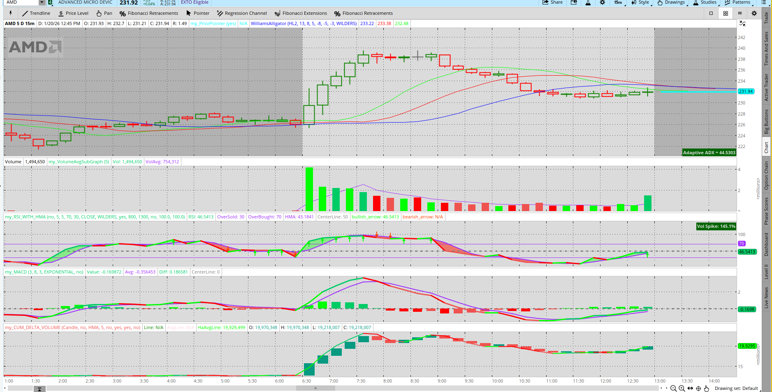Toggle the pin on drawing toolbar
772x392 pixels.
click(x=10, y=13)
